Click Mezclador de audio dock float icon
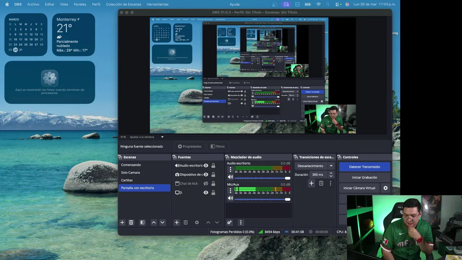462x260 pixels. click(227, 157)
